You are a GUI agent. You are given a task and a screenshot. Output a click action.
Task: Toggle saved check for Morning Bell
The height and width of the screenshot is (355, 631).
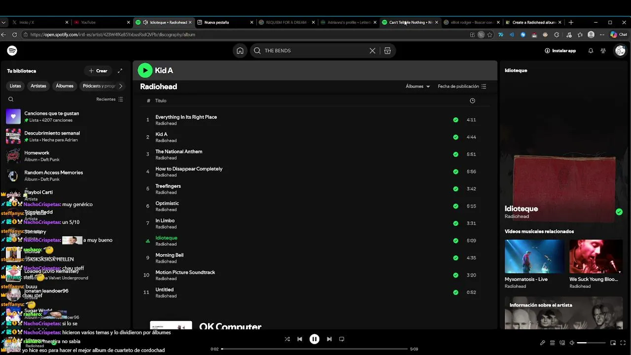[x=456, y=258]
